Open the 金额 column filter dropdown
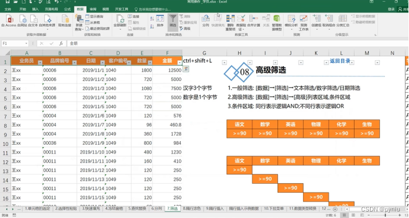This screenshot has width=409, height=218. click(x=180, y=63)
